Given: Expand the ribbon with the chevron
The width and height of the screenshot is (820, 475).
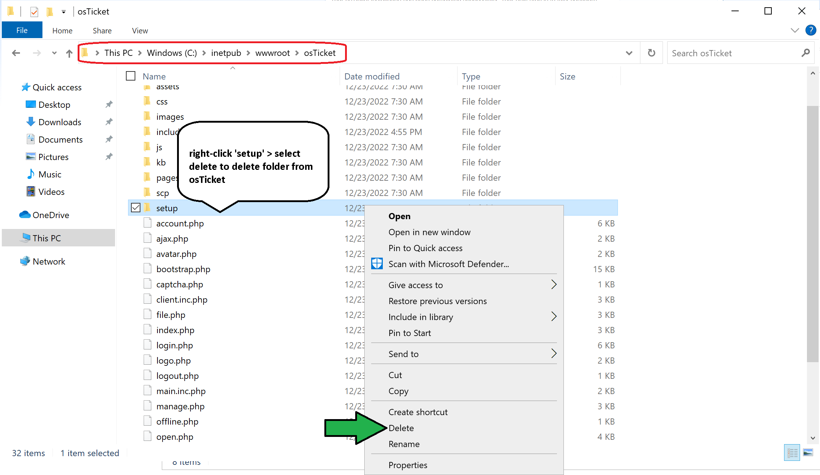Looking at the screenshot, I should pos(795,30).
